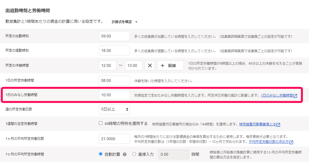Click the 所定の退勤時刻 input field showing 18:00
This screenshot has height=164, width=309.
[x=114, y=51]
